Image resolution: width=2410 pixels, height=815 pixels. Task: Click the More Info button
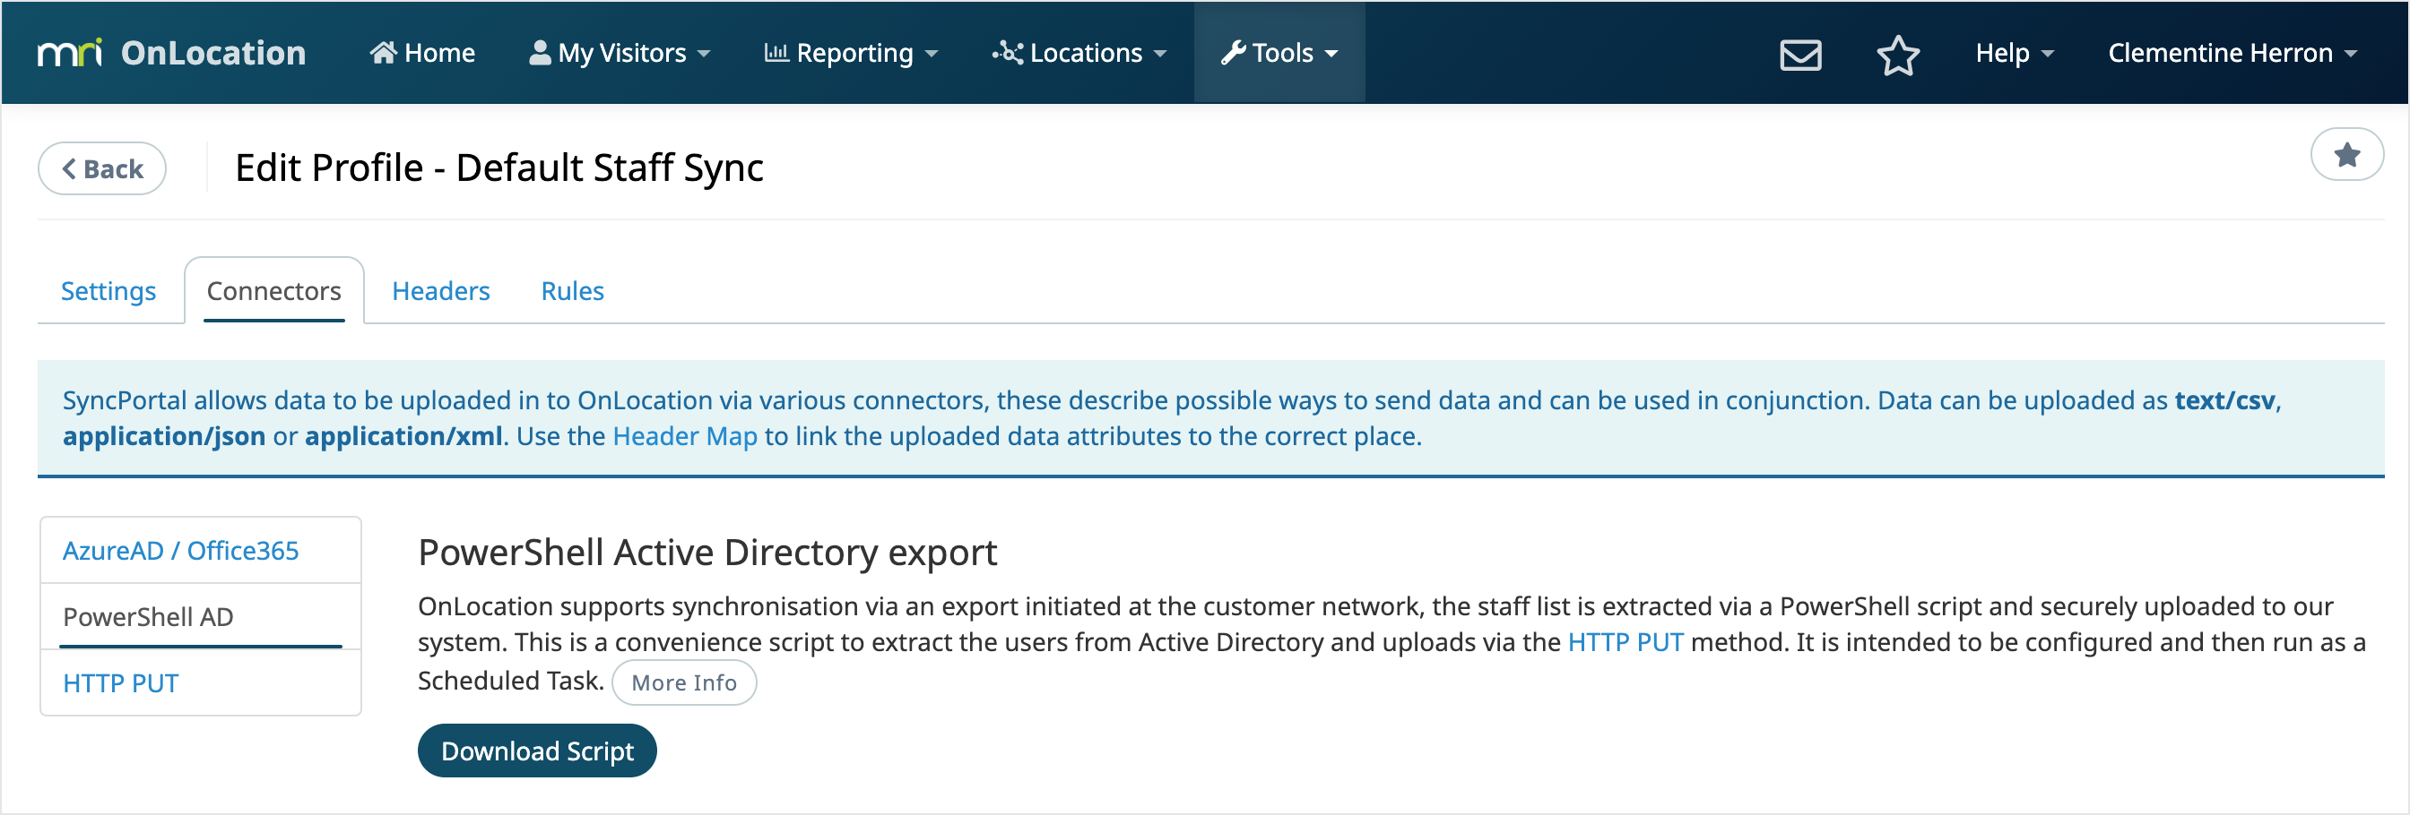click(684, 683)
